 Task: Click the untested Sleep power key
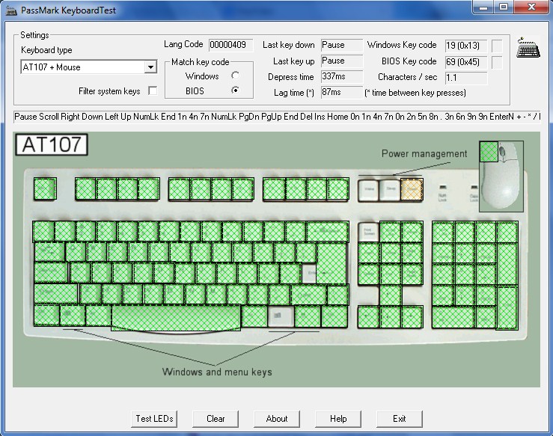tap(390, 190)
